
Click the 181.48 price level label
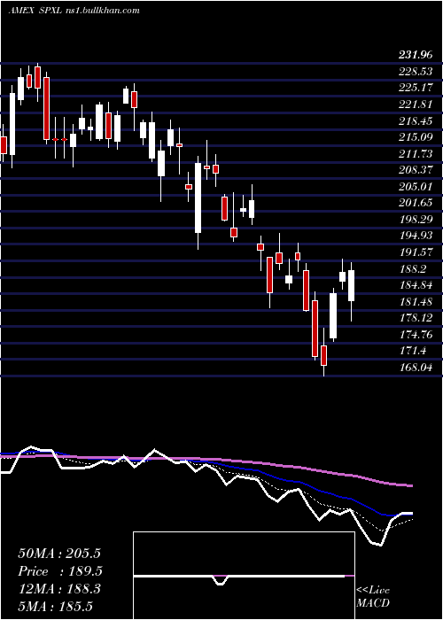point(416,302)
